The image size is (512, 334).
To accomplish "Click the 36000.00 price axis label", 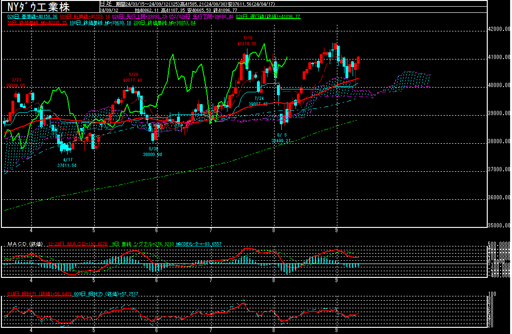I will [x=499, y=197].
